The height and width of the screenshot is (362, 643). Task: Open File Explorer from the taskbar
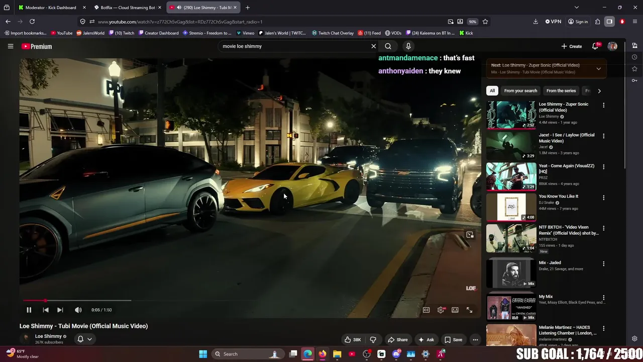(337, 354)
